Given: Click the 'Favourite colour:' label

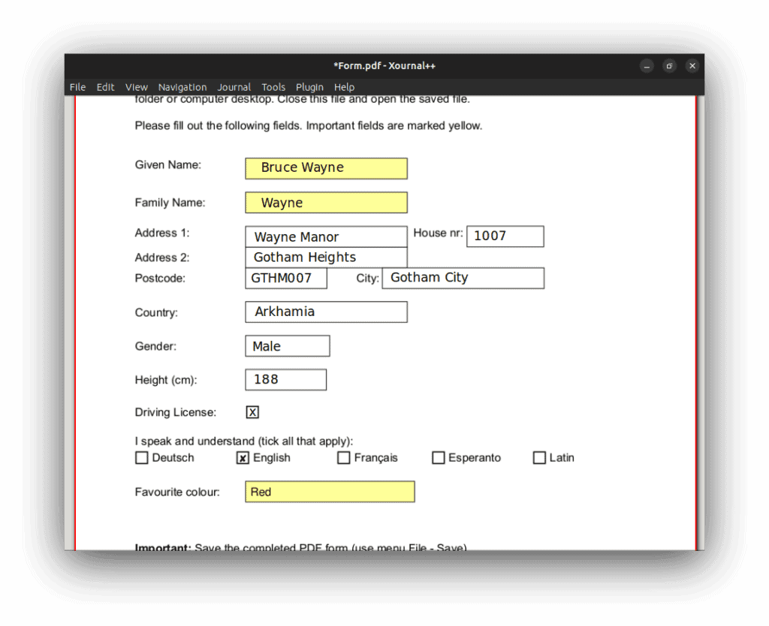Looking at the screenshot, I should pyautogui.click(x=177, y=492).
